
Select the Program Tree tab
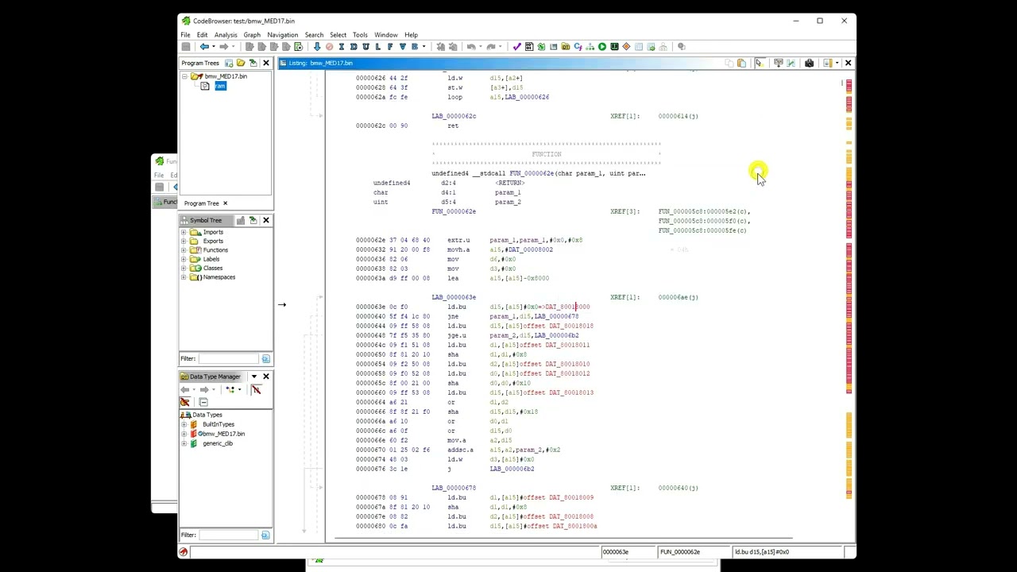(x=201, y=203)
